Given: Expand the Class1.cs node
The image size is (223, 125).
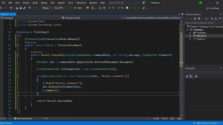Looking at the screenshot, I should click(x=190, y=39).
